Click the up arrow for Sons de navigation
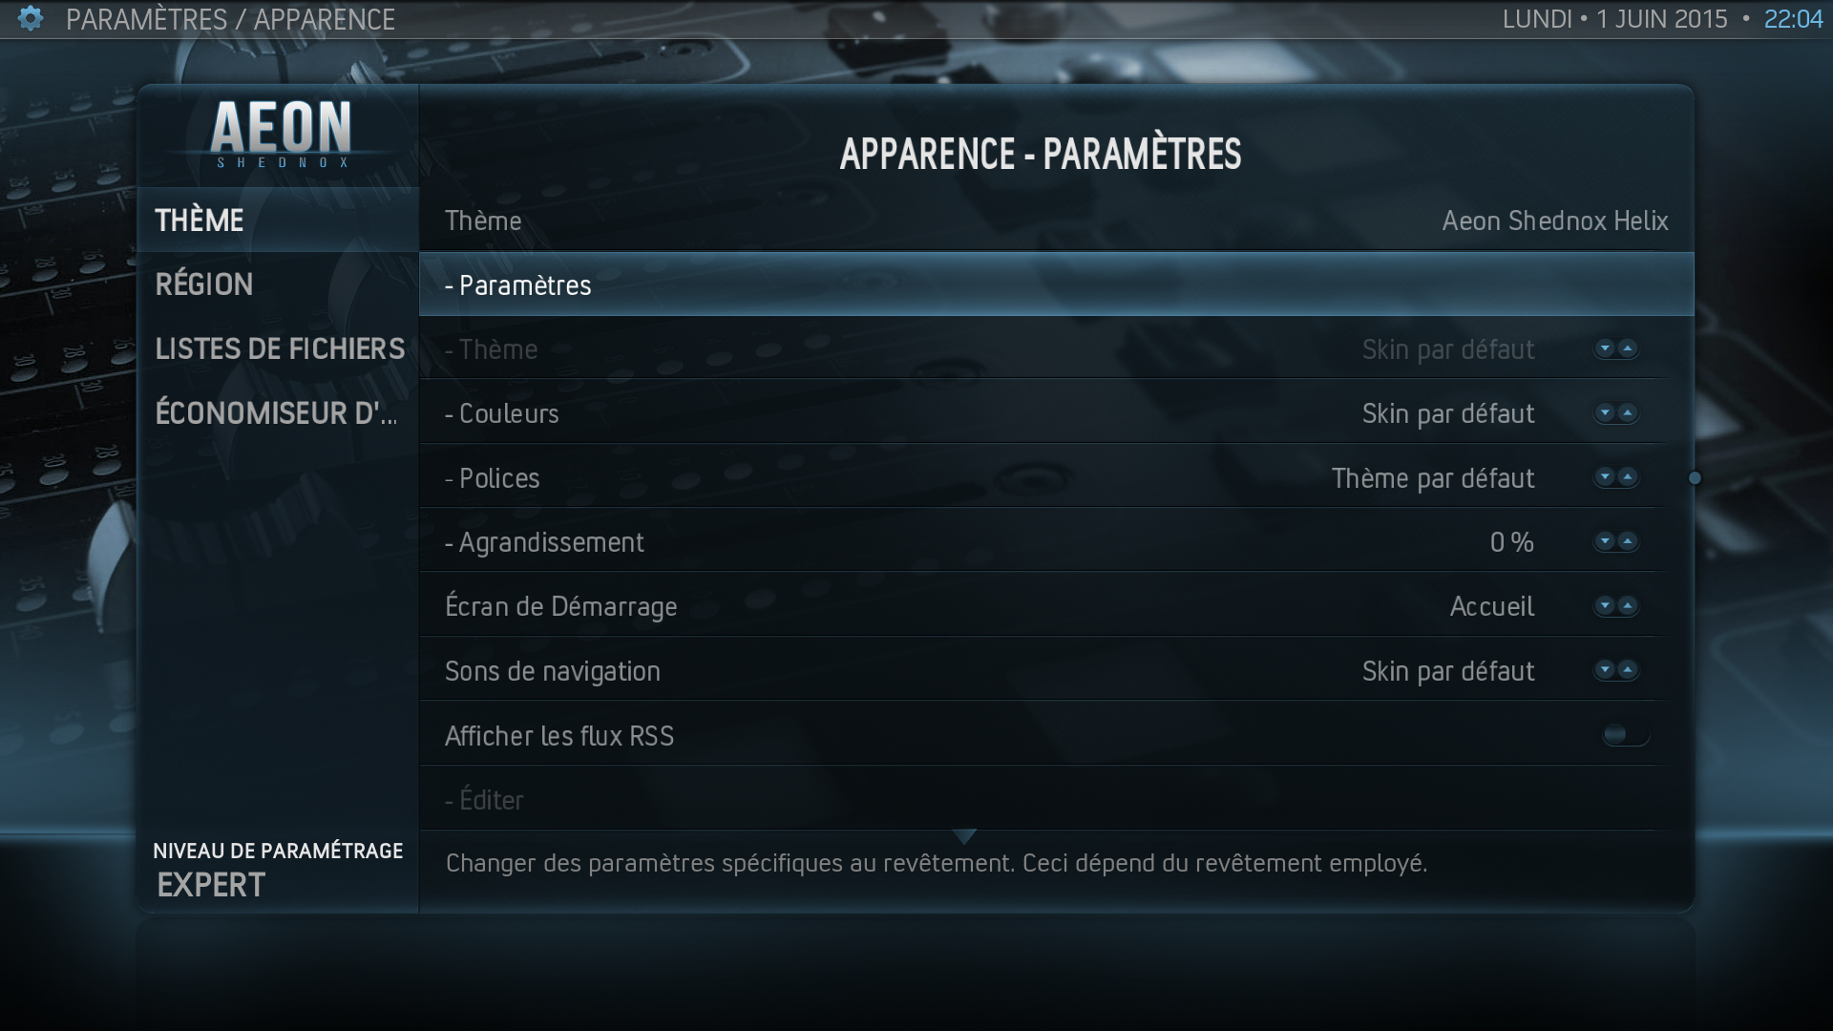Viewport: 1833px width, 1031px height. click(x=1628, y=670)
